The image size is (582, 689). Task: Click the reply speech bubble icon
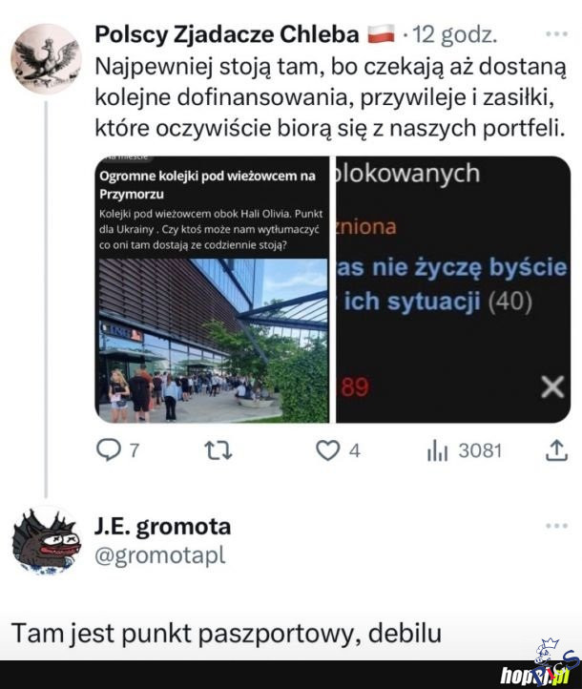(109, 450)
